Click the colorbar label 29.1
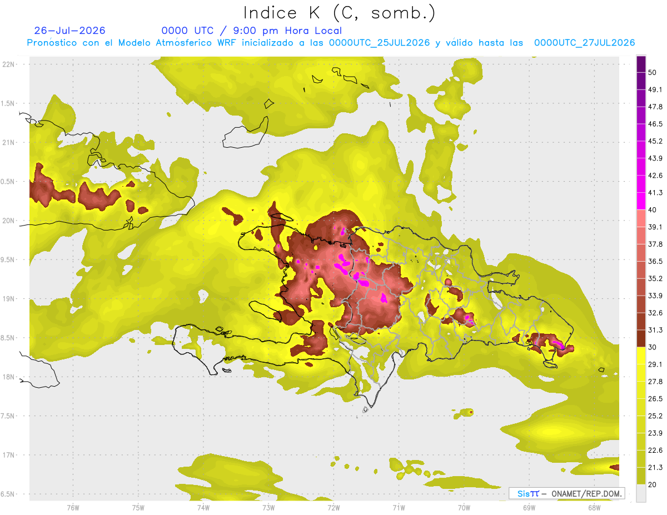The height and width of the screenshot is (515, 667). click(x=655, y=364)
